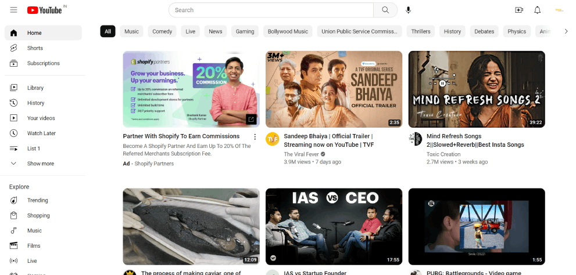Go to Home in sidebar

click(x=44, y=33)
